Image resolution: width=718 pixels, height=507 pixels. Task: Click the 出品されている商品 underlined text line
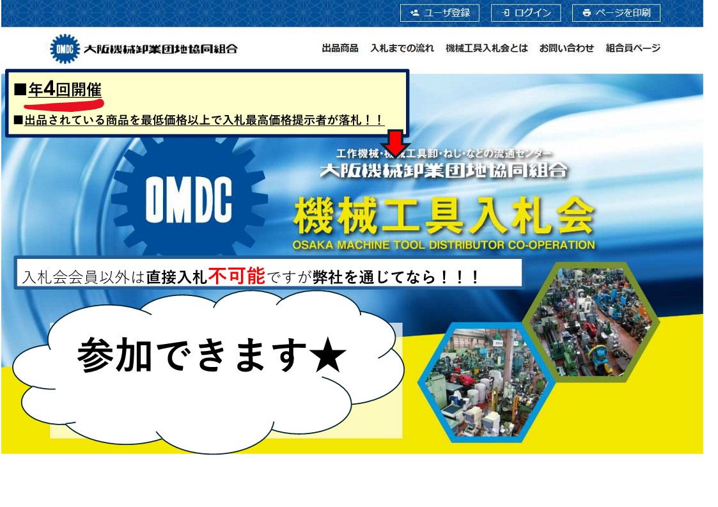pyautogui.click(x=204, y=120)
